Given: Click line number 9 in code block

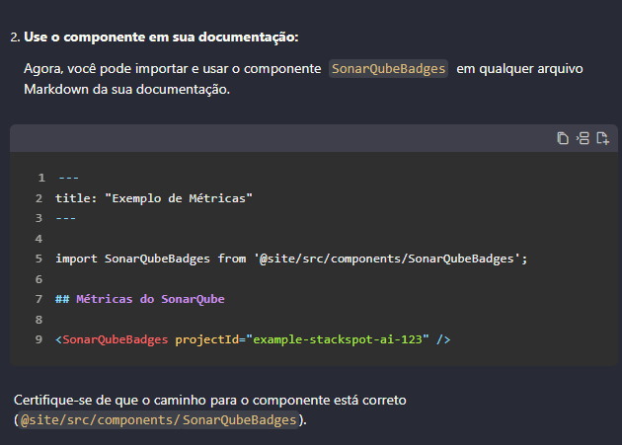Looking at the screenshot, I should pyautogui.click(x=39, y=339).
